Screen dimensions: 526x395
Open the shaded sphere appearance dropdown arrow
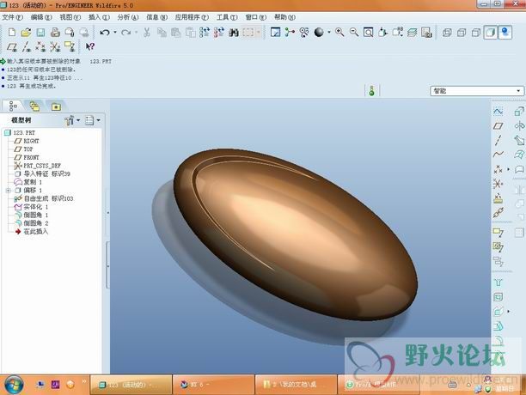328,32
